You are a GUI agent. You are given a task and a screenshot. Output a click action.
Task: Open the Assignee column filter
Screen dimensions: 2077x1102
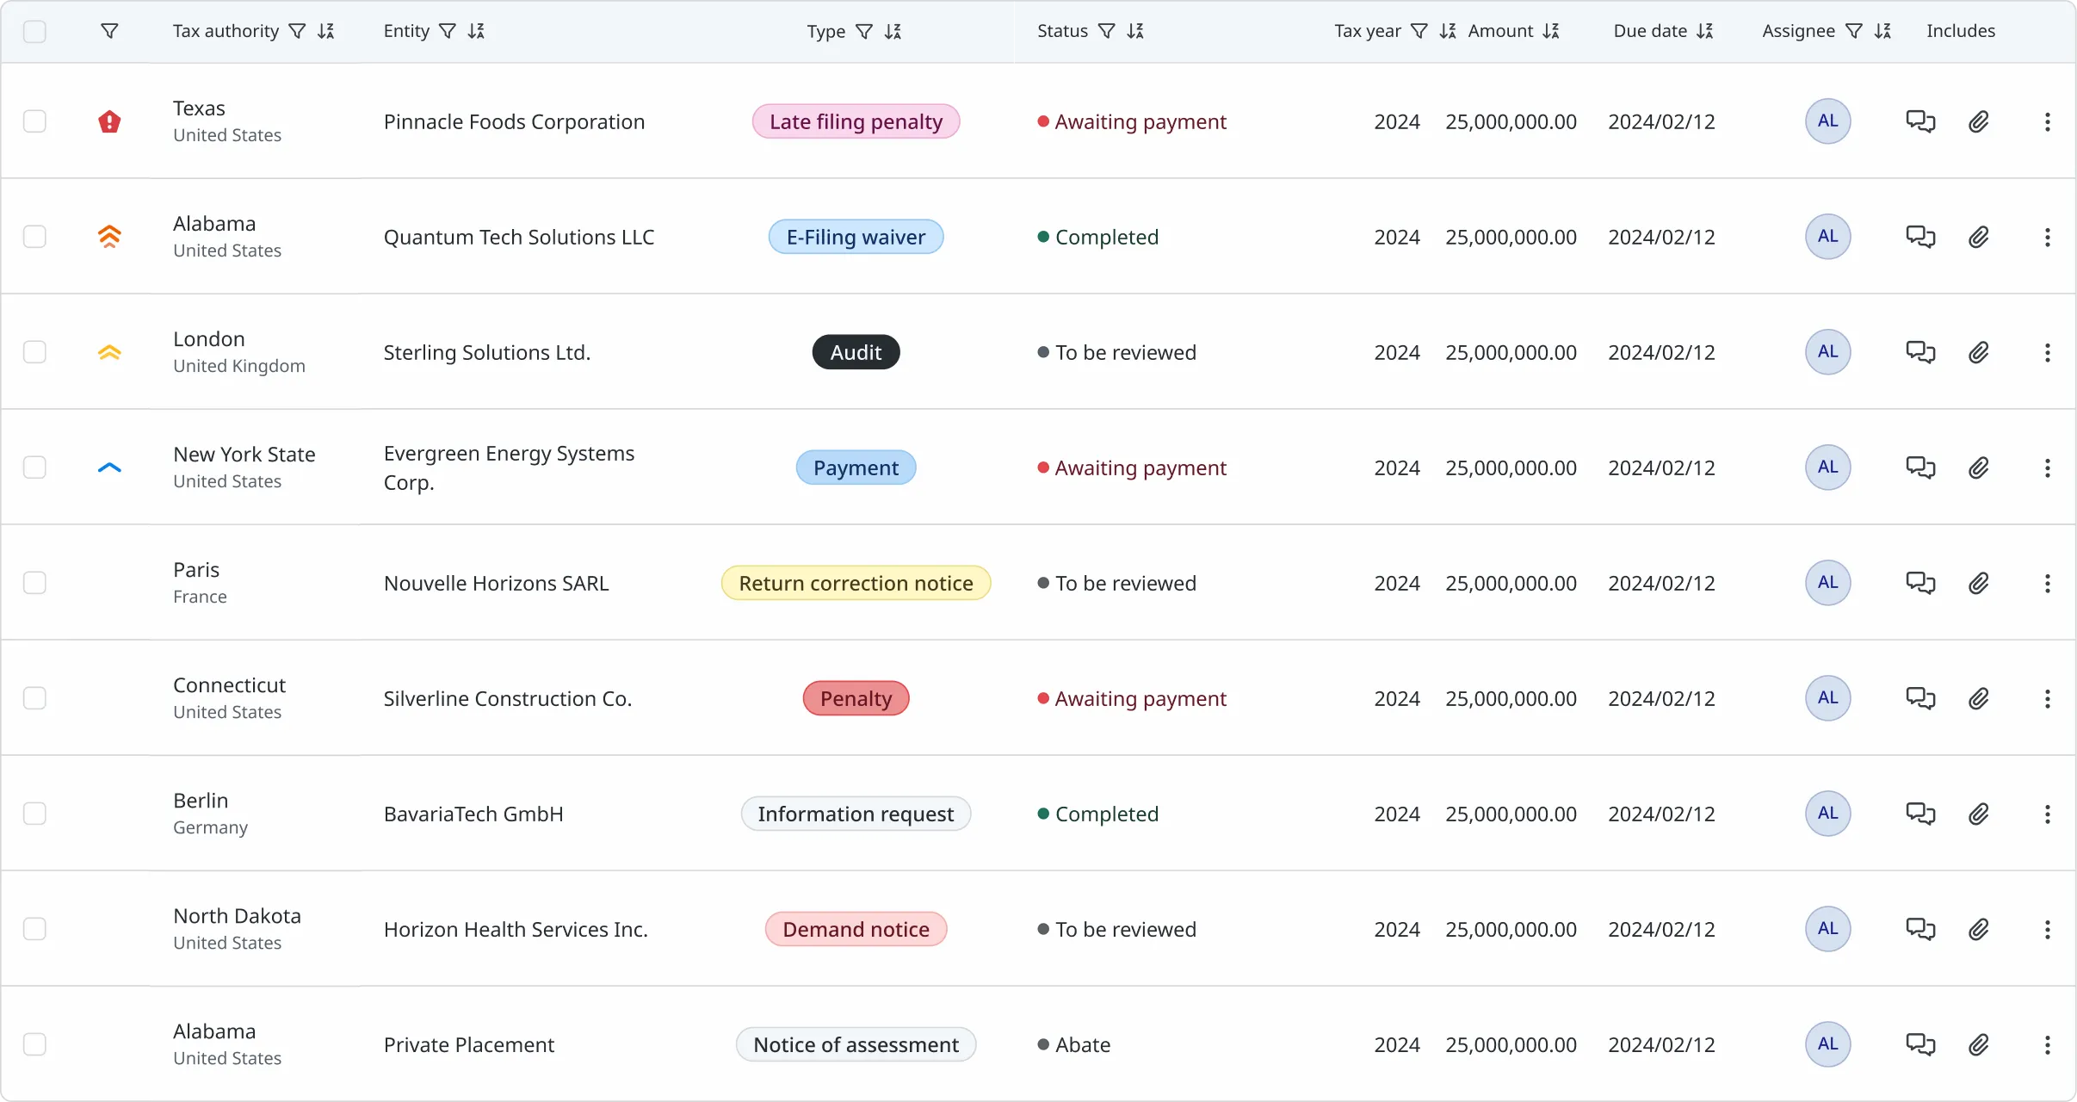point(1854,32)
